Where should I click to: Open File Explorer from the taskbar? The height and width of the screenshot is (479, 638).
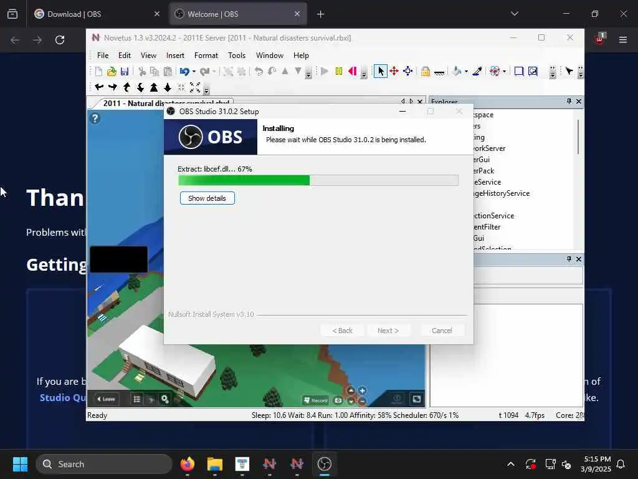pos(215,464)
